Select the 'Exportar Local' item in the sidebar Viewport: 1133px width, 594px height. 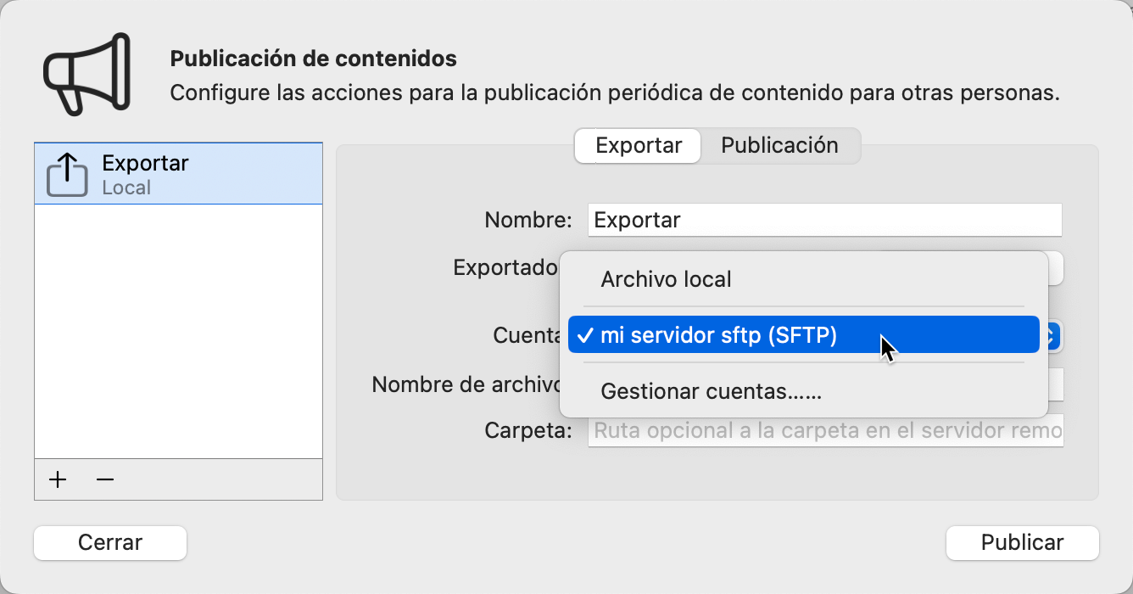pos(178,173)
